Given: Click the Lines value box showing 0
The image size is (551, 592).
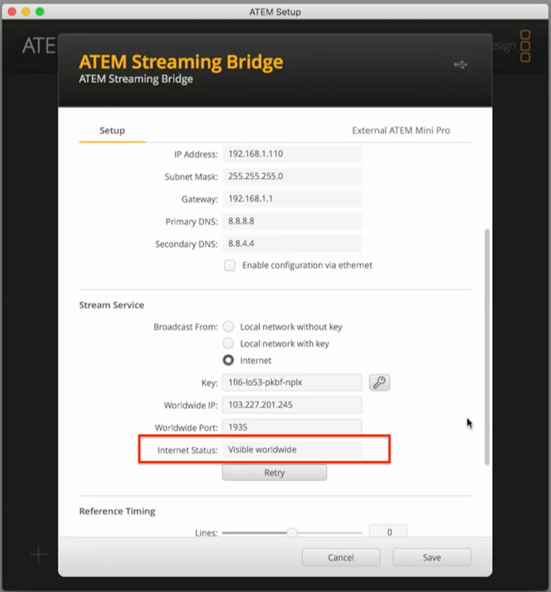Looking at the screenshot, I should click(388, 532).
